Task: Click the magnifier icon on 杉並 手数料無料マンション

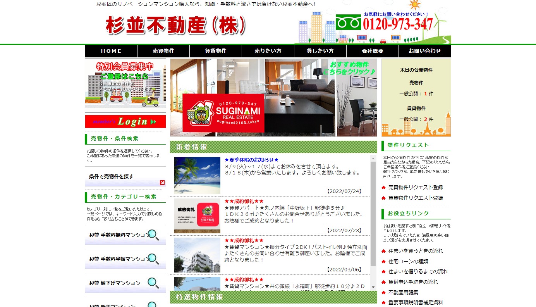Action: point(153,235)
